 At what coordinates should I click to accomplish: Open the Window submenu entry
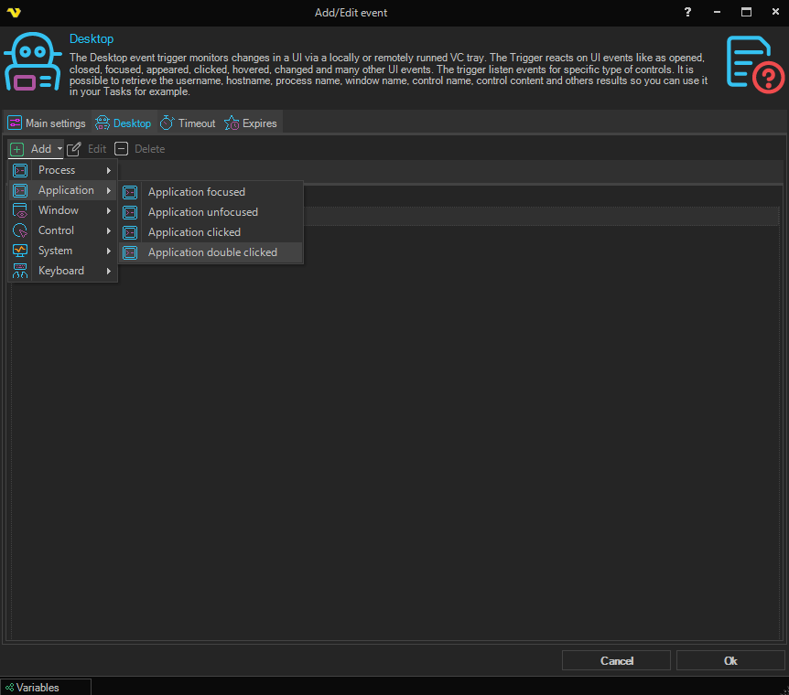coord(63,210)
